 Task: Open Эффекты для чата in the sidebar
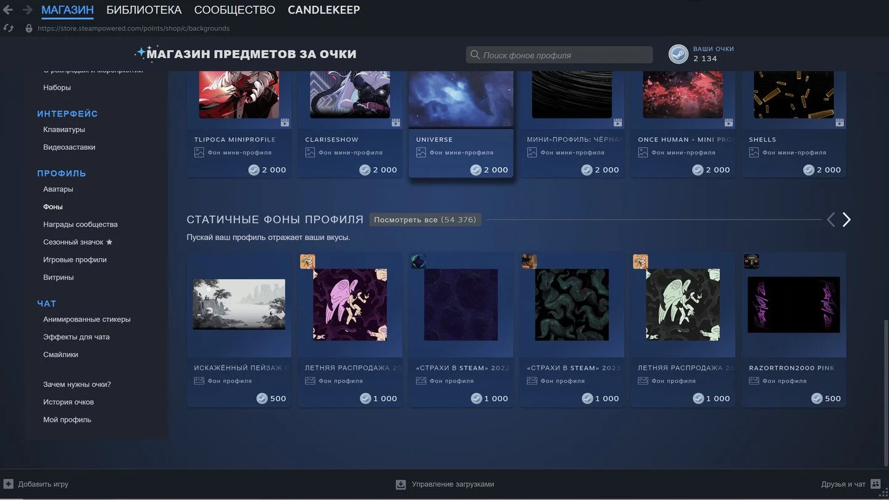(77, 337)
